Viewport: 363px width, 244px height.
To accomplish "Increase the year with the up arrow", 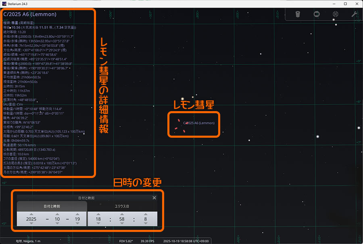I will tap(31, 214).
